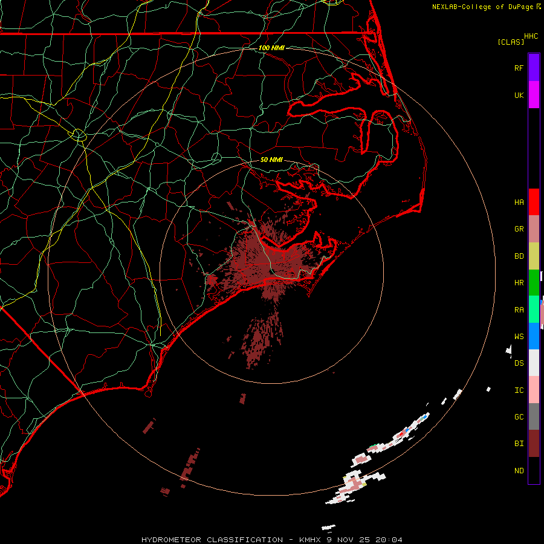Click the GR legend color swatch
Image resolution: width=544 pixels, height=544 pixels.
[x=534, y=229]
